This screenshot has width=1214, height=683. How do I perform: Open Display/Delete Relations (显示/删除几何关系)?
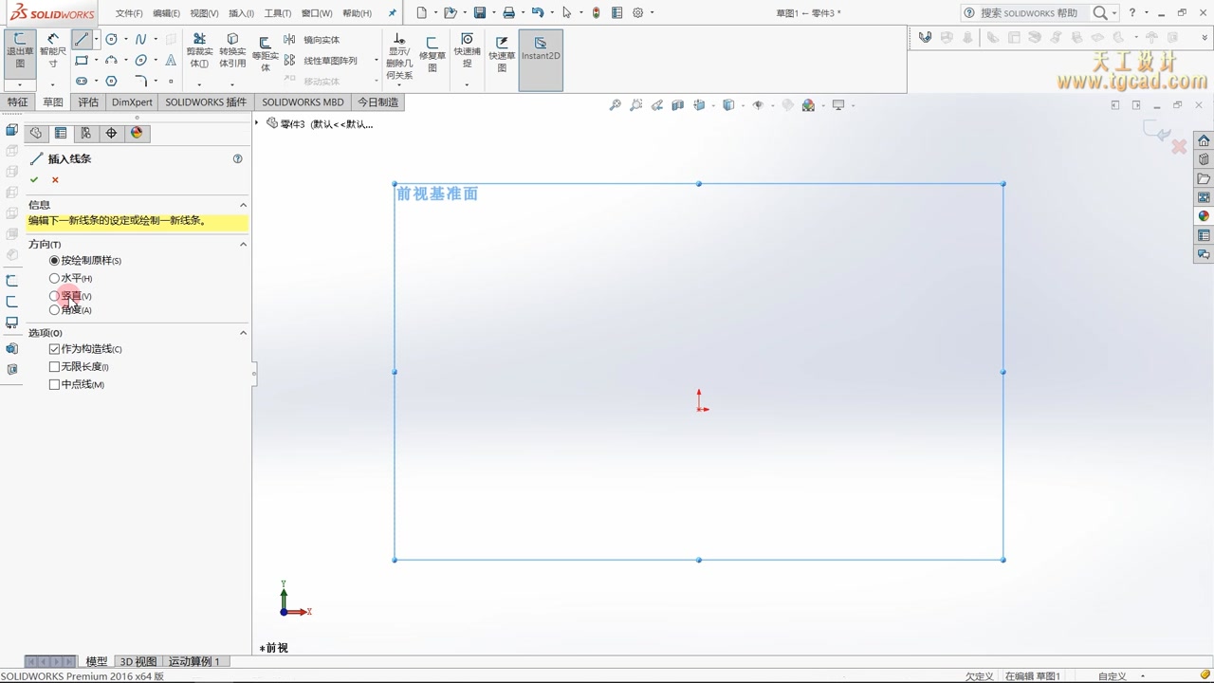(399, 57)
